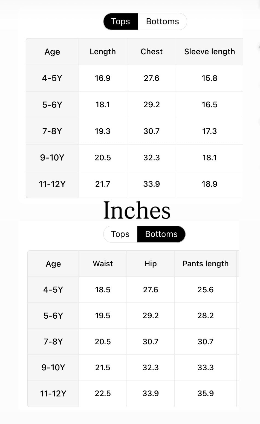
Task: Click the 35.9 pants length value
Action: [x=206, y=393]
